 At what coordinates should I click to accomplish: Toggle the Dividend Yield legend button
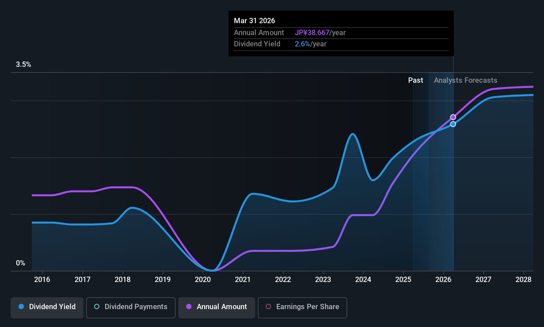47,307
